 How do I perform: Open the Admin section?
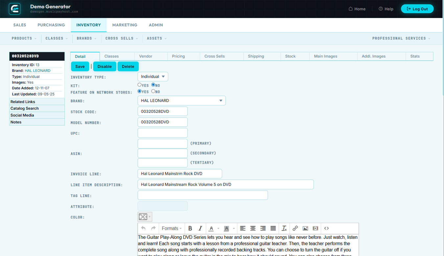pyautogui.click(x=156, y=25)
